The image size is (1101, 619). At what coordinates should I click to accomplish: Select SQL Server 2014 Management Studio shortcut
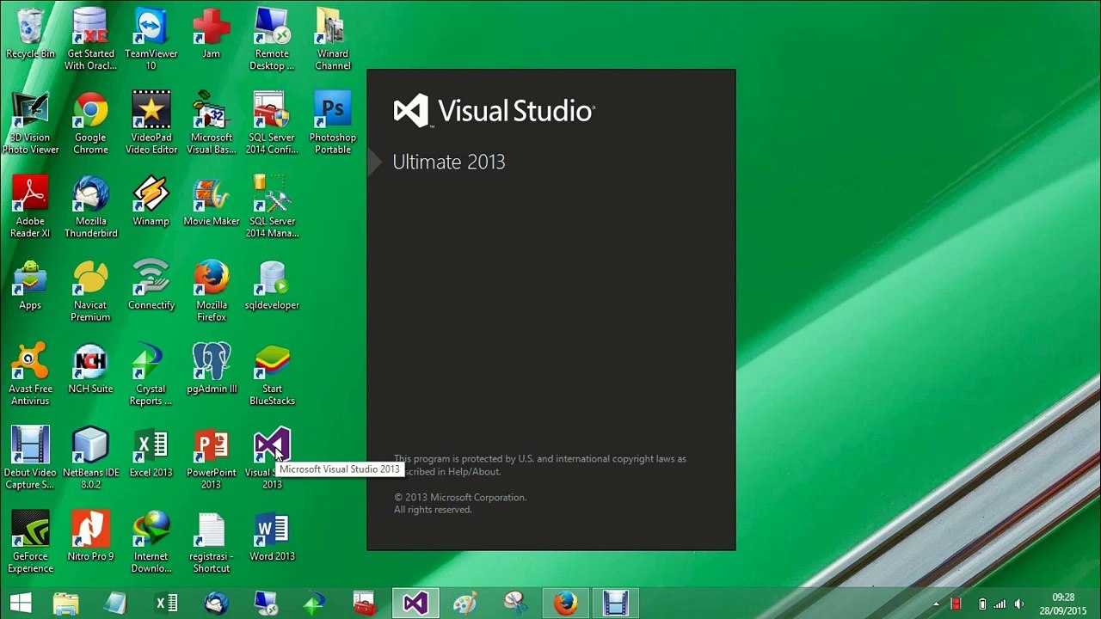pos(272,206)
